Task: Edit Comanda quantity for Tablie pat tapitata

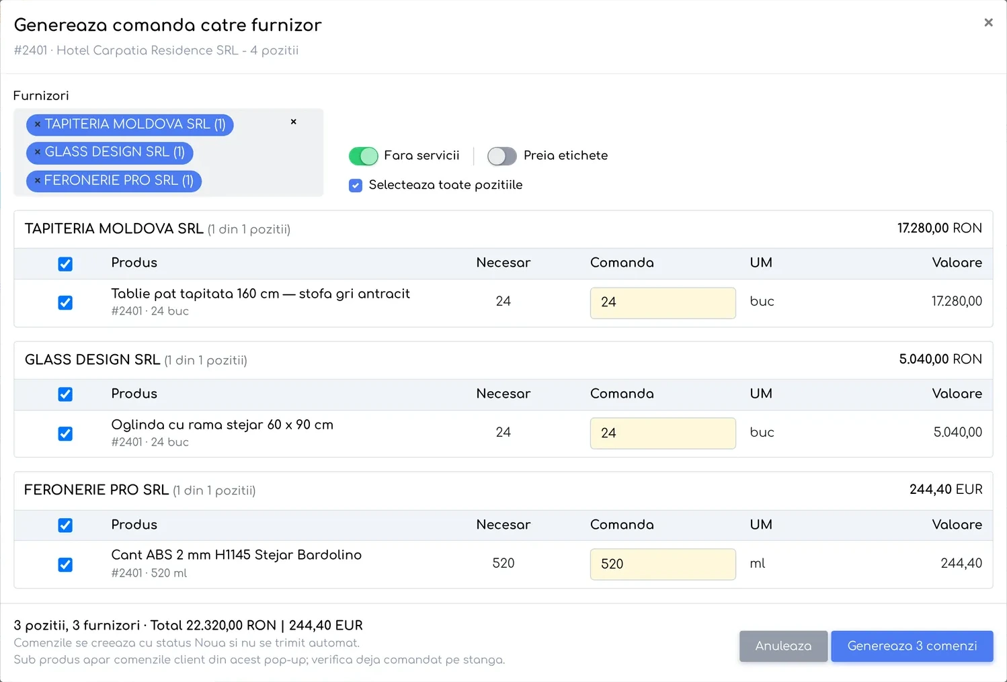Action: click(x=663, y=303)
